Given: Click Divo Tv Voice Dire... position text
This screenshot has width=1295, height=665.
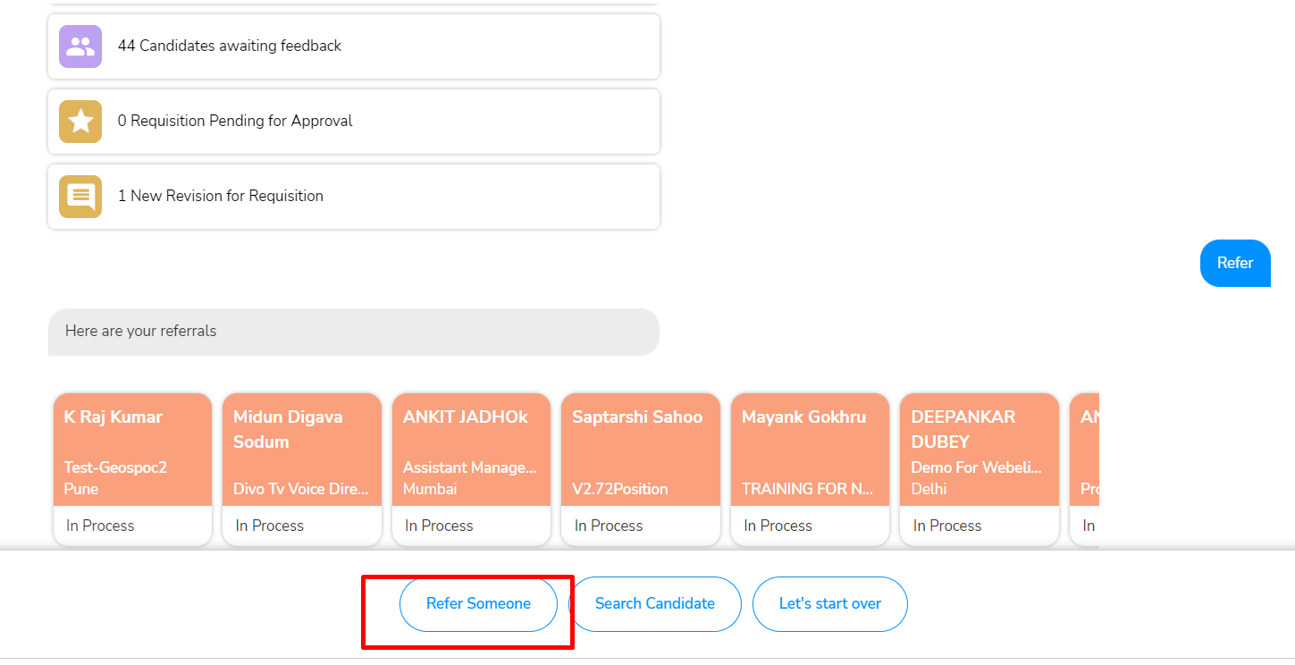Looking at the screenshot, I should (301, 489).
